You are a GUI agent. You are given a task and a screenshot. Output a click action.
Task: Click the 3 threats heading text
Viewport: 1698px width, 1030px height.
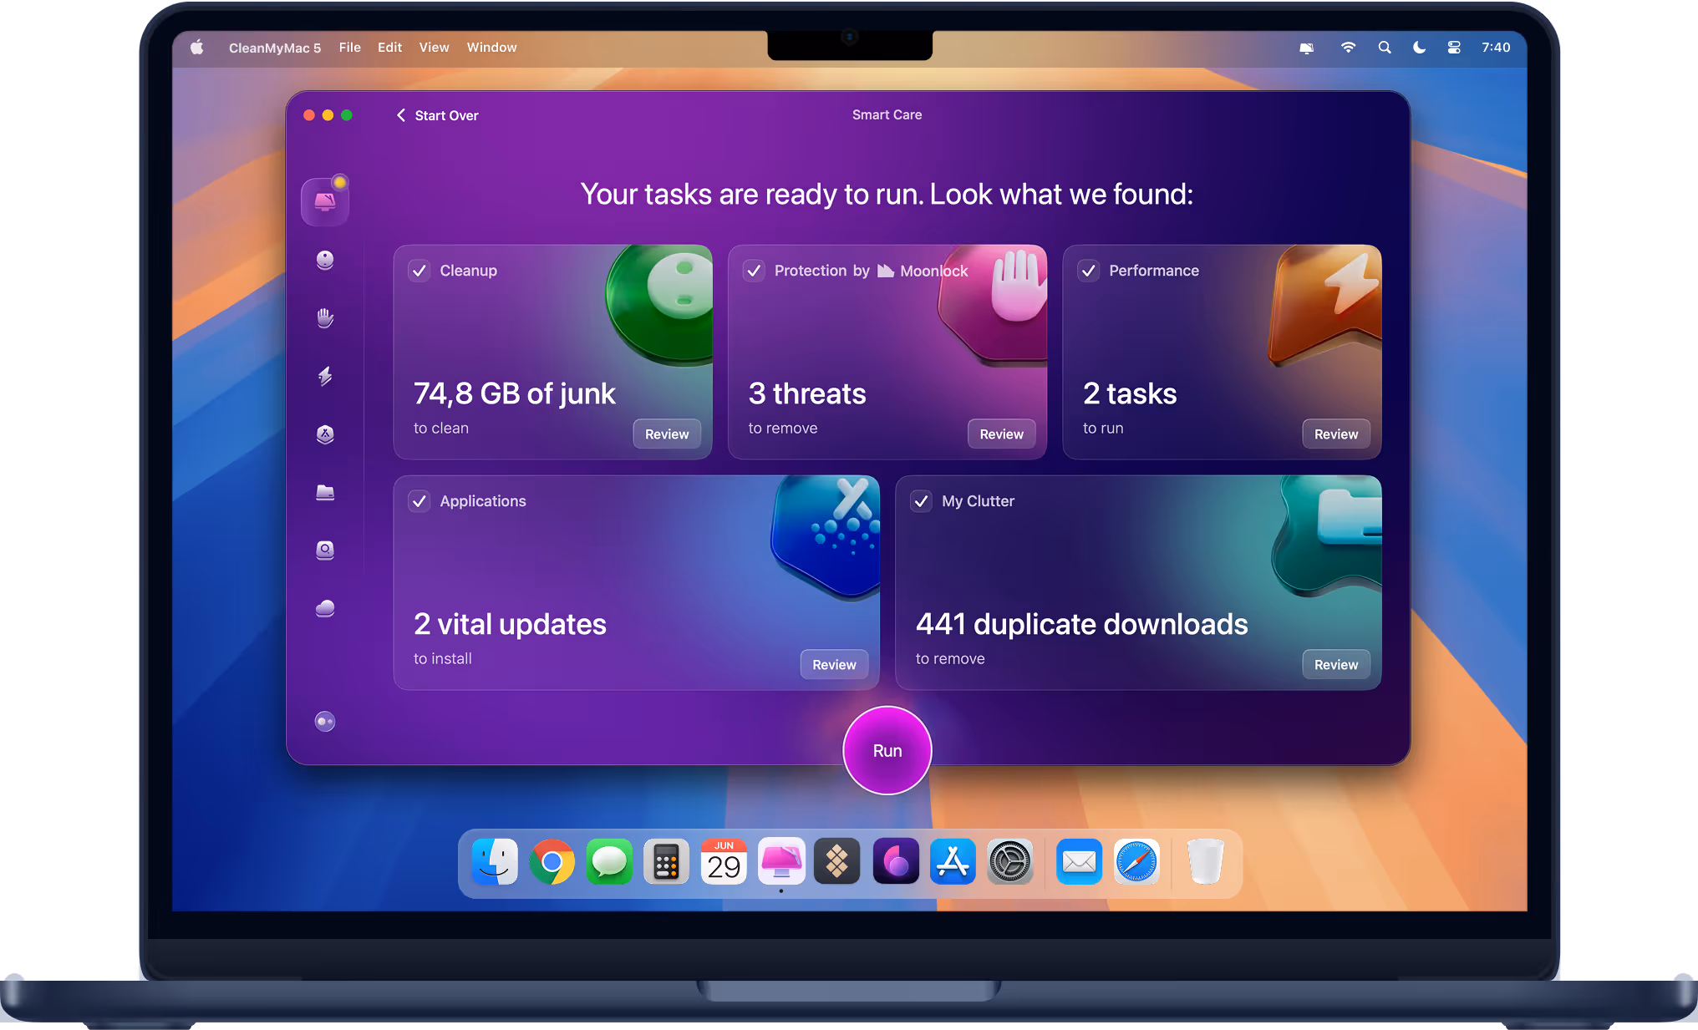click(x=807, y=393)
